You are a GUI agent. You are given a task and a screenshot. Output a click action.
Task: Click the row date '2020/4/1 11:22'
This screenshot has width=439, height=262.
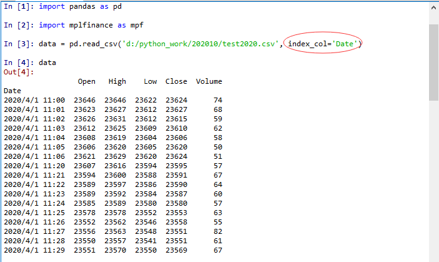pos(34,184)
